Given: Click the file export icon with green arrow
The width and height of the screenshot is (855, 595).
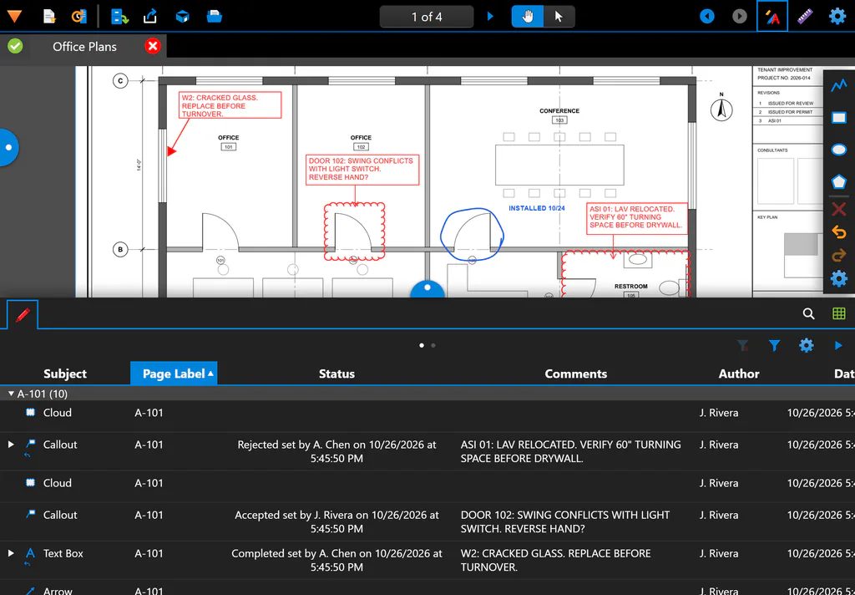Looking at the screenshot, I should click(119, 17).
